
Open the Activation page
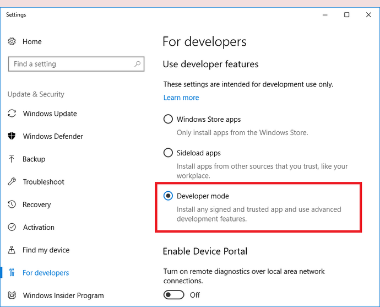[x=39, y=227]
